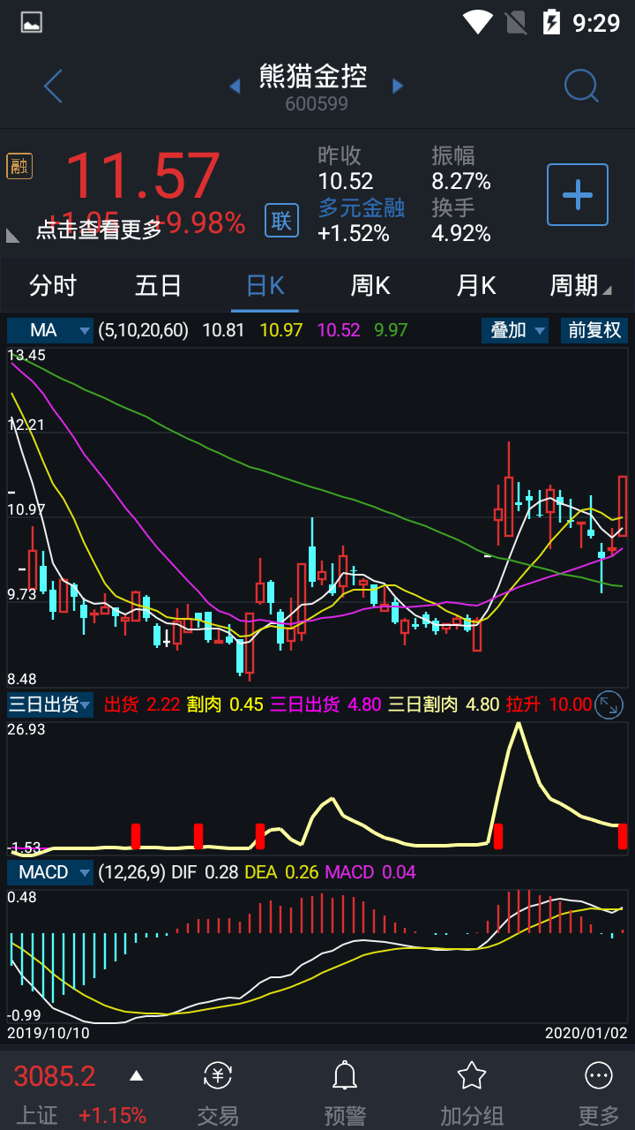This screenshot has width=635, height=1130.
Task: Select the 月K tab
Action: point(476,285)
